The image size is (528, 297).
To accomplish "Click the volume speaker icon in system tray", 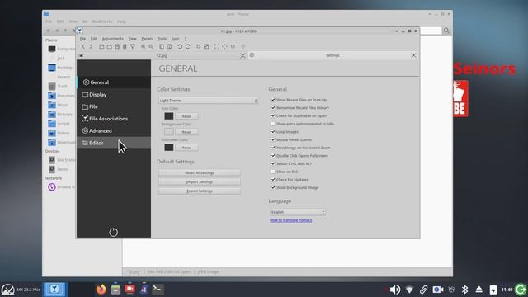I will 395,290.
